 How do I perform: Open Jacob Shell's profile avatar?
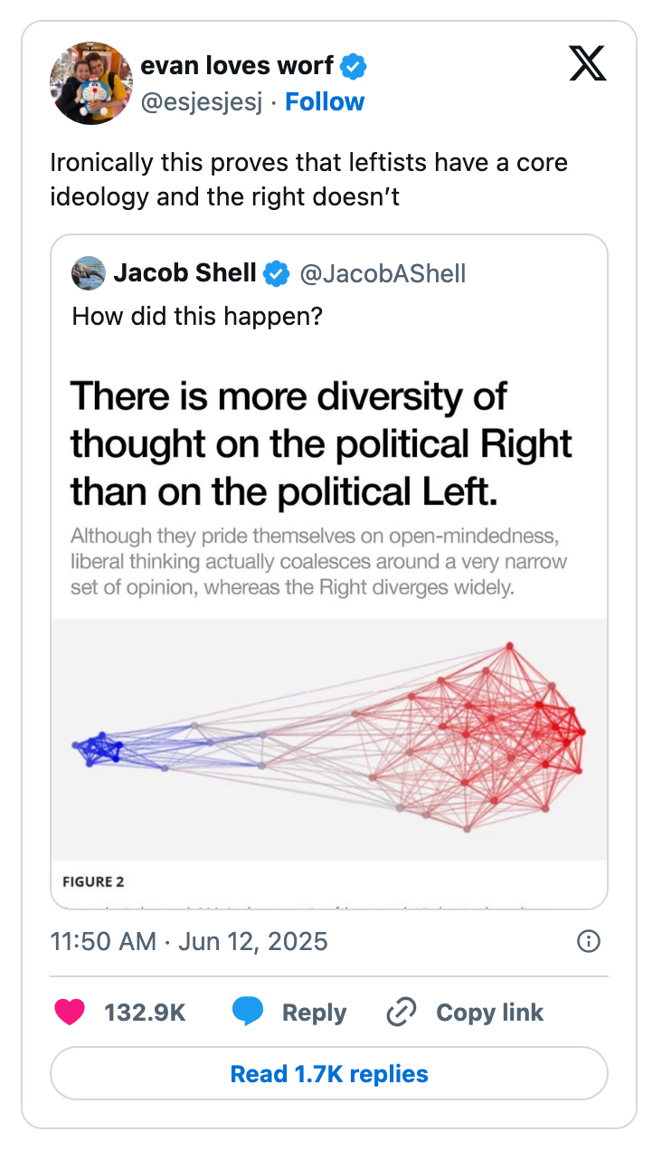(88, 272)
